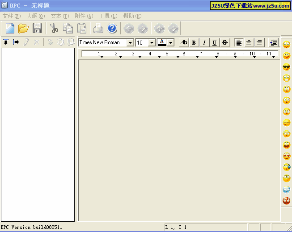The width and height of the screenshot is (292, 232).
Task: Click the font name field Times New Roman
Action: pos(102,42)
